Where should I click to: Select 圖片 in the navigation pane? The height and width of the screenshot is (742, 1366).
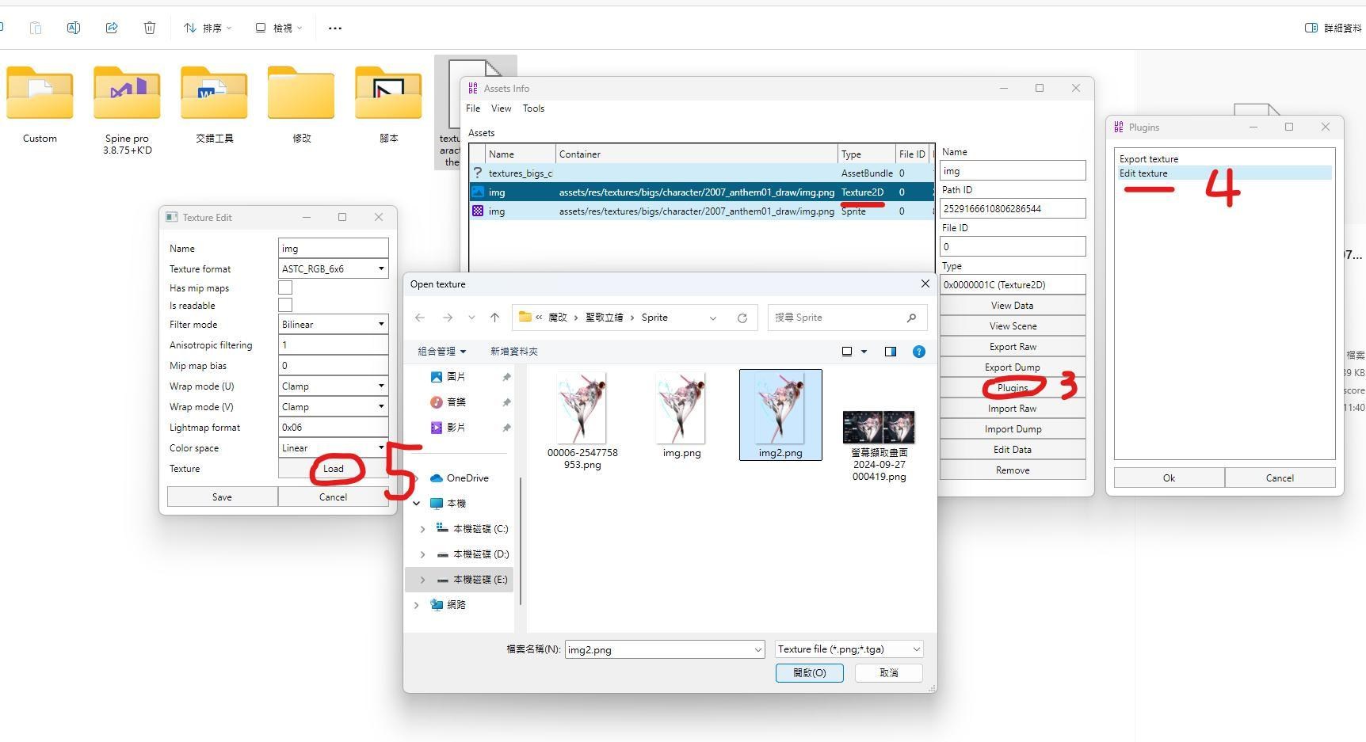coord(456,377)
